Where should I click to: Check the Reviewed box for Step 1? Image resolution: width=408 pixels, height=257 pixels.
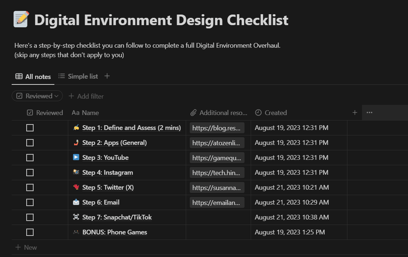click(30, 128)
